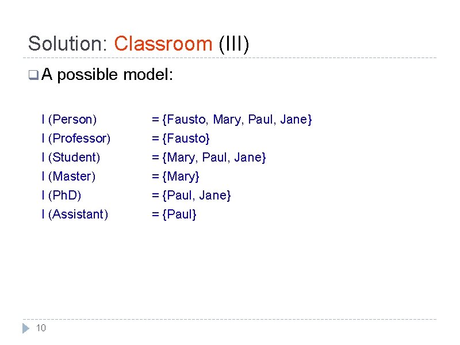Click the square bullet before 'A possible model'
460x345 pixels.
[x=33, y=75]
